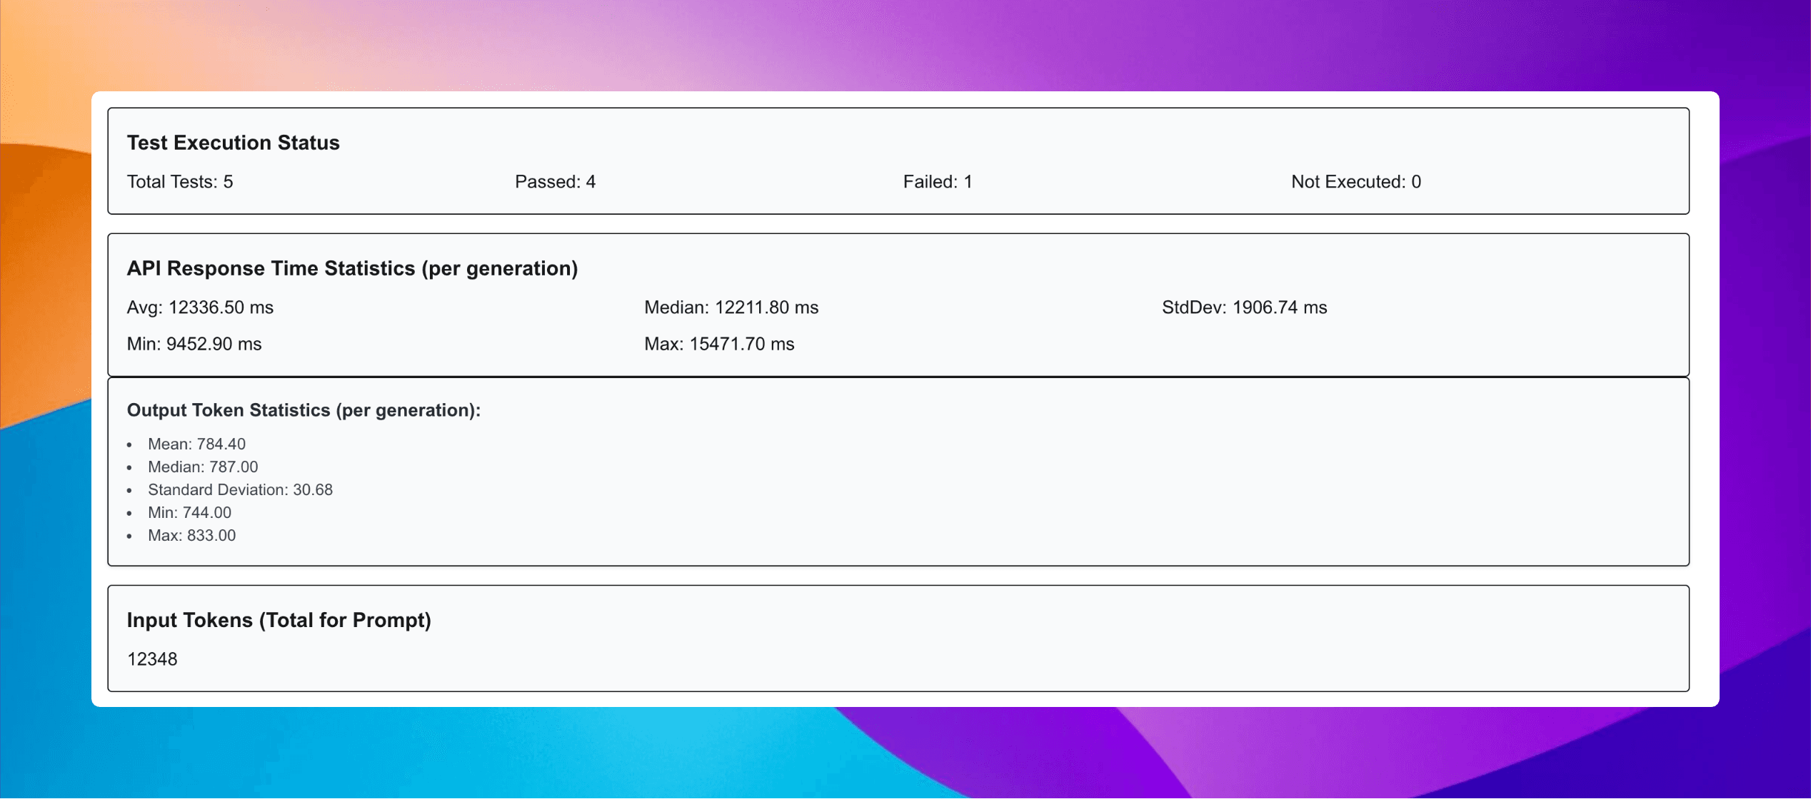Click the Total Tests: 5 text
This screenshot has width=1811, height=799.
point(180,182)
